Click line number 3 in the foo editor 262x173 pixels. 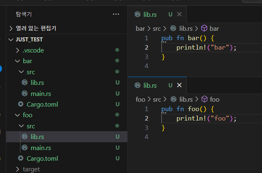coord(146,128)
